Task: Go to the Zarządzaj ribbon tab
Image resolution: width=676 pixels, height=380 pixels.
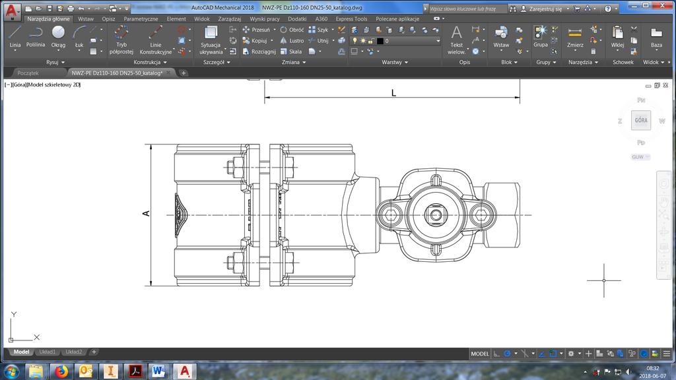Action: [x=229, y=19]
